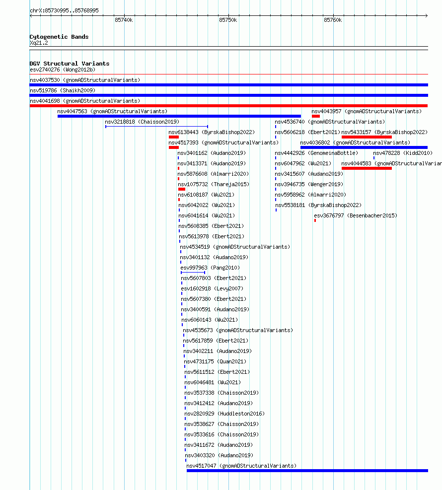Click nsv3537338 (Chaisson2019) label
This screenshot has height=490, width=442.
[x=221, y=393]
